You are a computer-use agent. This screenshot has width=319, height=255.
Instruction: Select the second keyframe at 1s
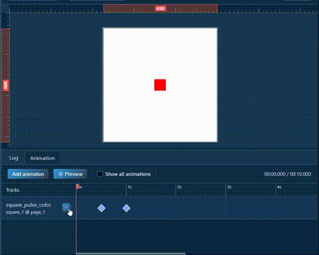coord(126,208)
